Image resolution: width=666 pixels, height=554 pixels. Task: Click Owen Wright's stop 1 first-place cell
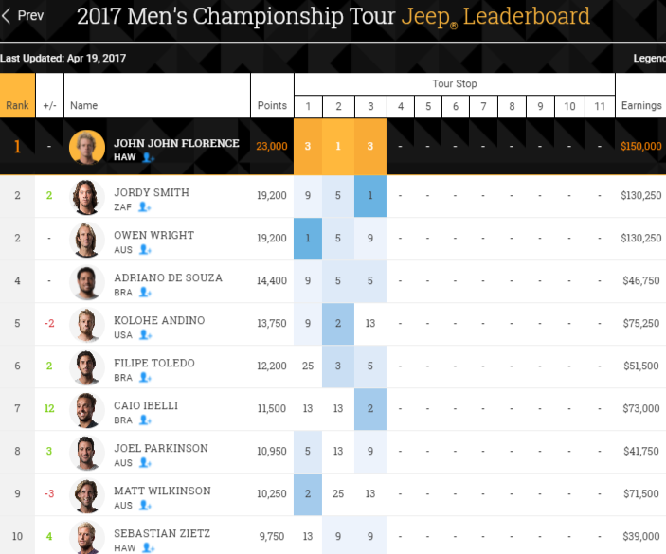308,239
